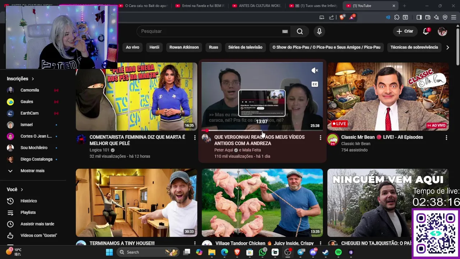460x259 pixels.
Task: Select the Ao vivo filter chip
Action: point(132,47)
